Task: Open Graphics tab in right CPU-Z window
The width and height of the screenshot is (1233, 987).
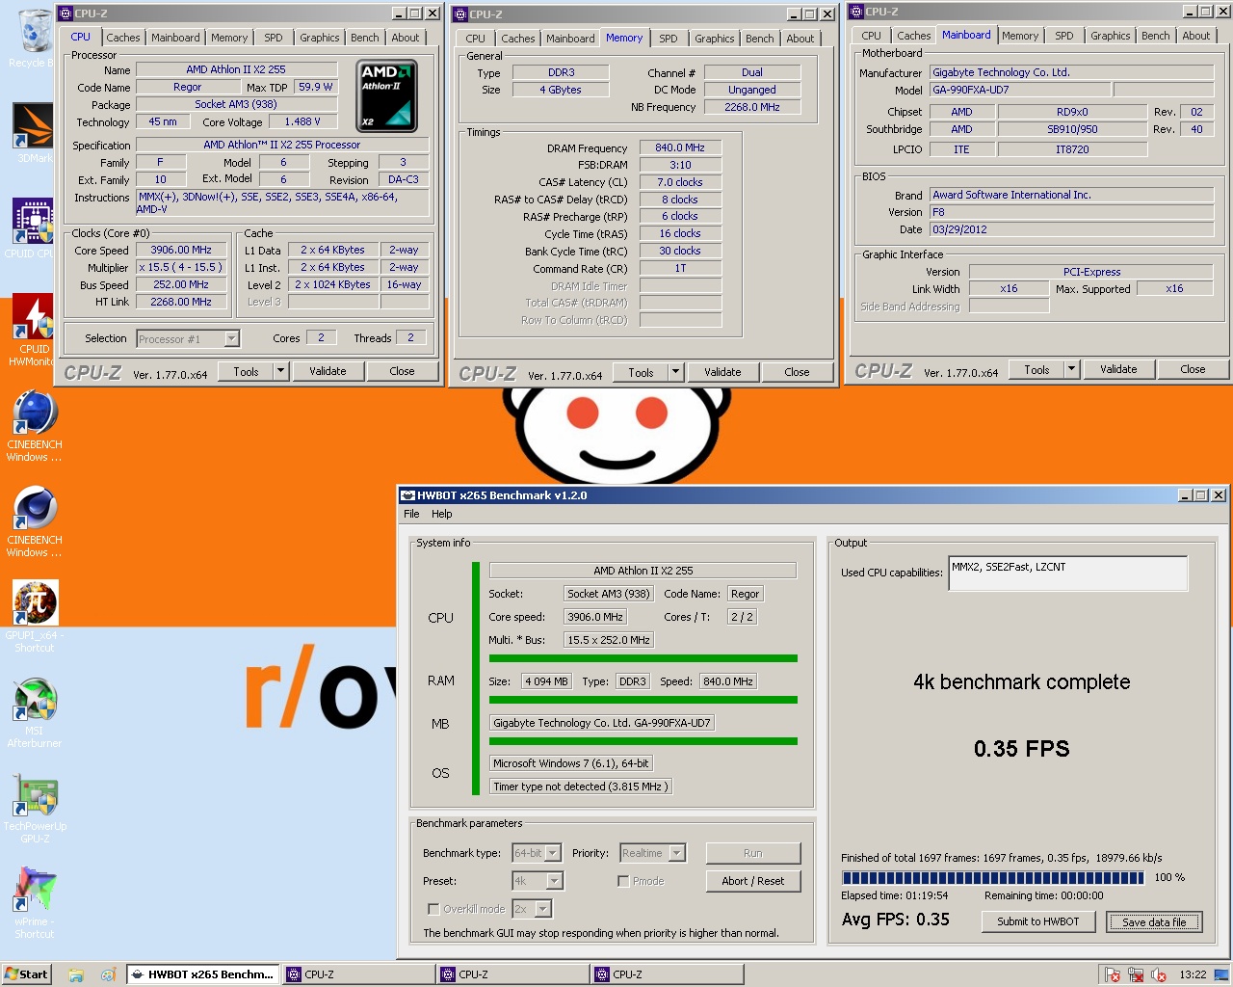Action: tap(1111, 36)
